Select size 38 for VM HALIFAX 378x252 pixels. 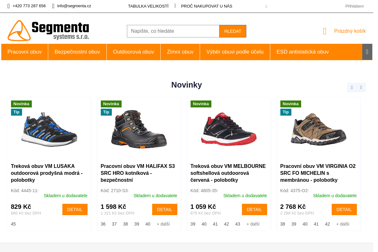click(x=125, y=224)
